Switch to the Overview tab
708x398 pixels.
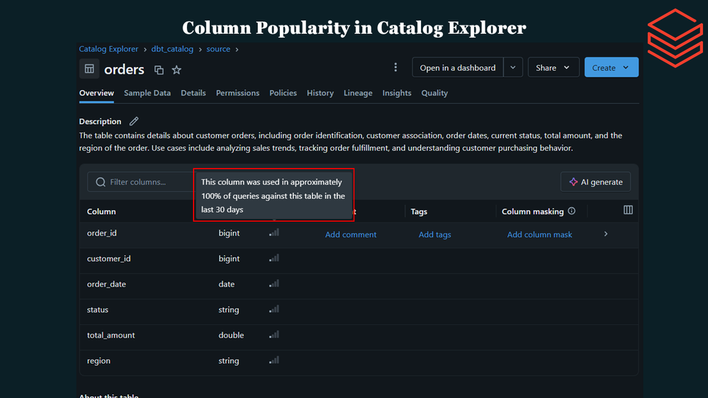click(96, 93)
